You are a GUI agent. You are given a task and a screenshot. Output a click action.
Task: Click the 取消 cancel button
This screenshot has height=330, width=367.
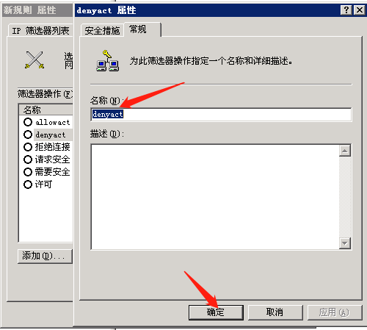(x=275, y=312)
